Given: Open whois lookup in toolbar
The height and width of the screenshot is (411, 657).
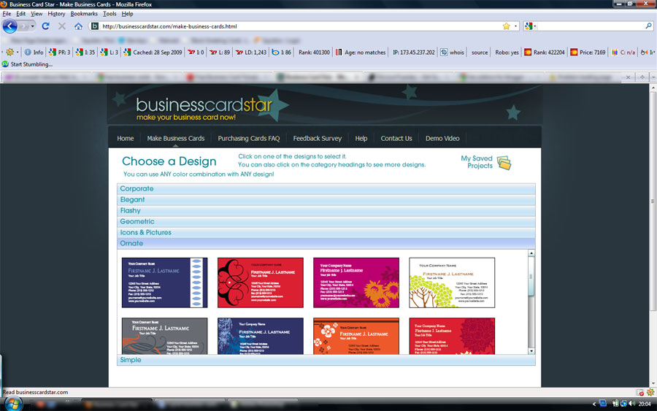Looking at the screenshot, I should point(452,53).
